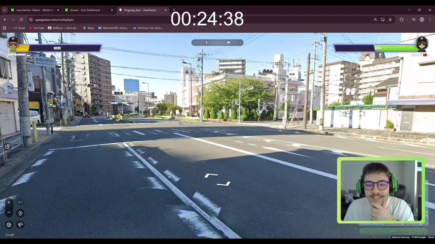Screen dimensions: 435x244
Task: Close the Ongoing duel - GeoGuessr tab
Action: (166, 10)
